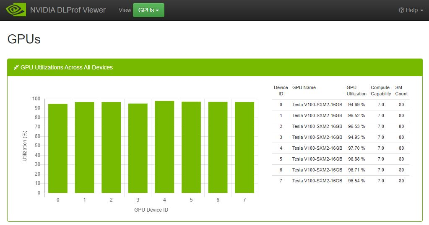Select the utilization bar for GPU 0
The image size is (429, 225).
58,148
